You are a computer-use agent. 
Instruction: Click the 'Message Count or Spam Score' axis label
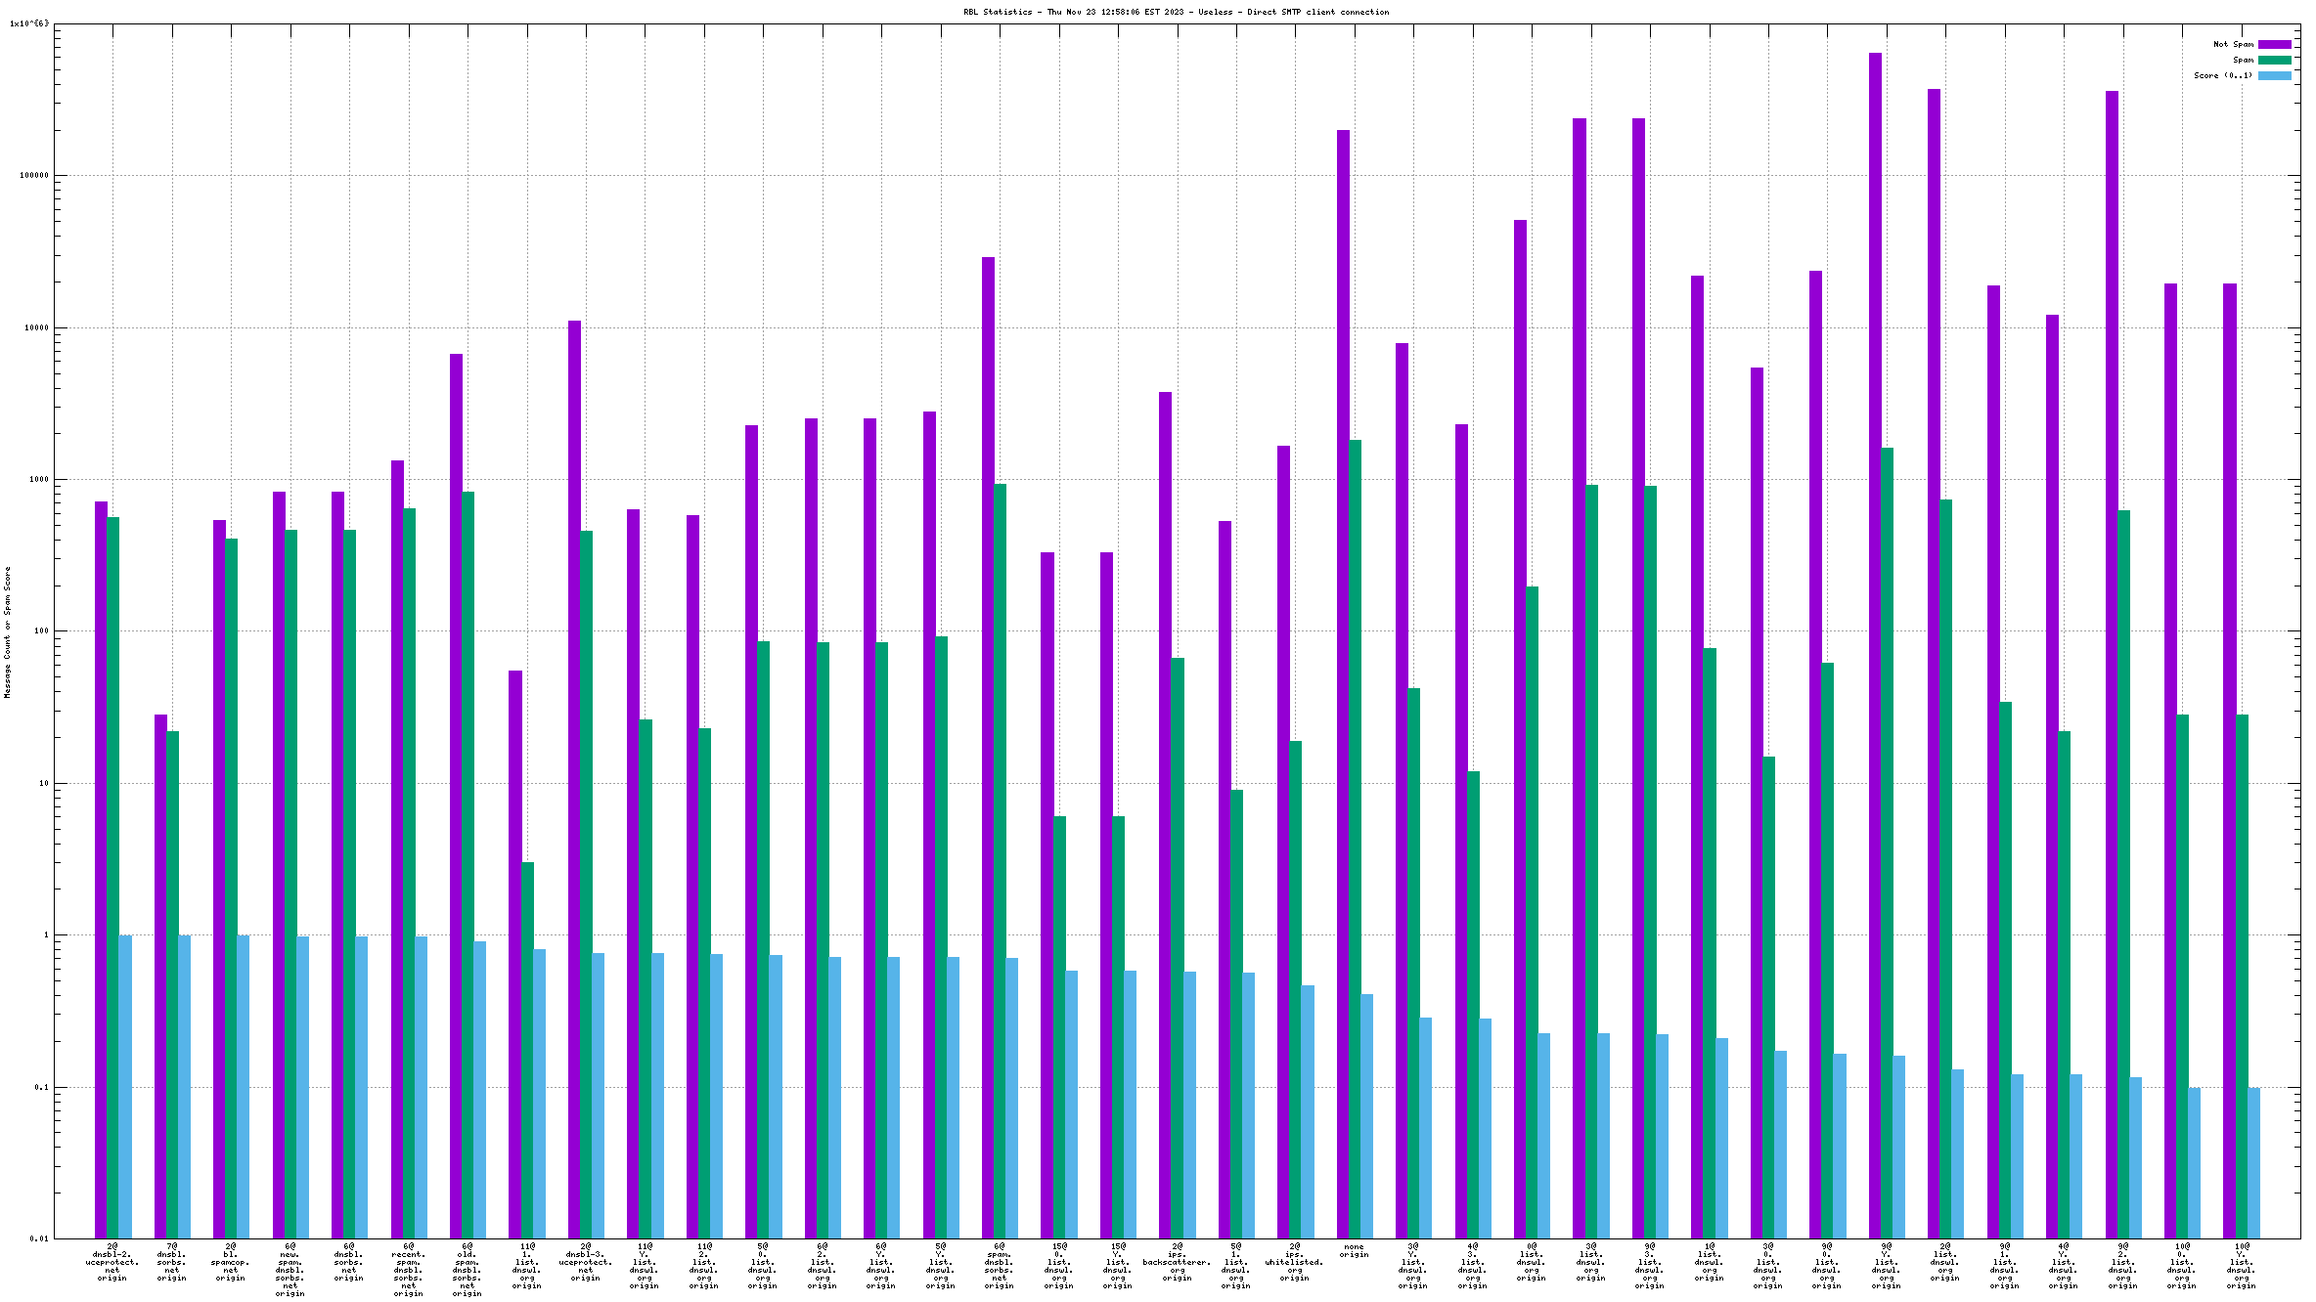coord(7,631)
